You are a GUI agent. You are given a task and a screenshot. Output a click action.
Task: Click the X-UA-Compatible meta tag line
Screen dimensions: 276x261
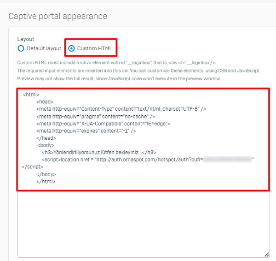(103, 124)
